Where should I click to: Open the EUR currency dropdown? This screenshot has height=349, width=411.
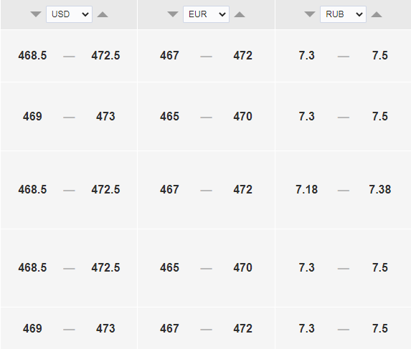[x=206, y=14]
